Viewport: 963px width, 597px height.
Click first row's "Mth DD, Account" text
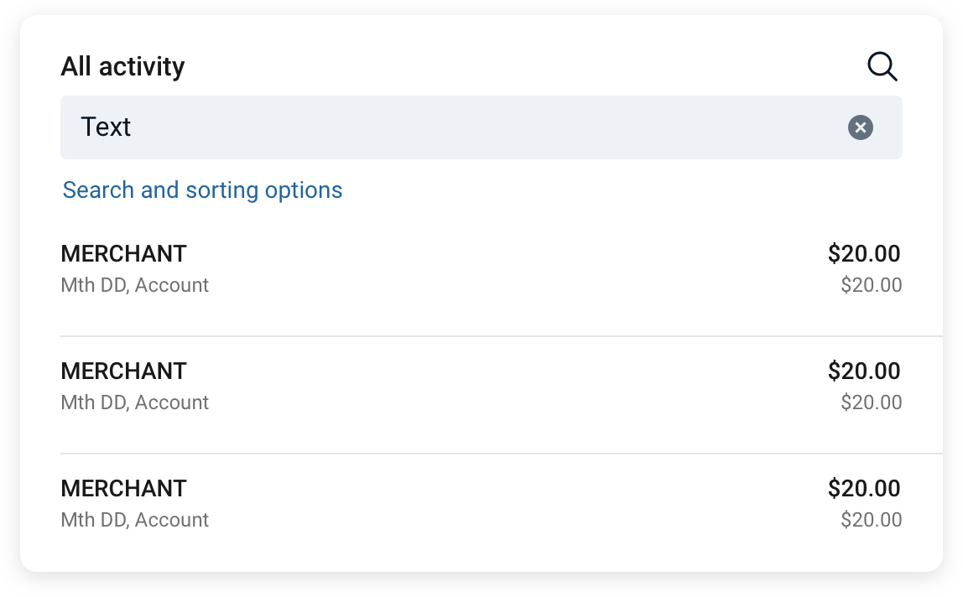coord(135,285)
